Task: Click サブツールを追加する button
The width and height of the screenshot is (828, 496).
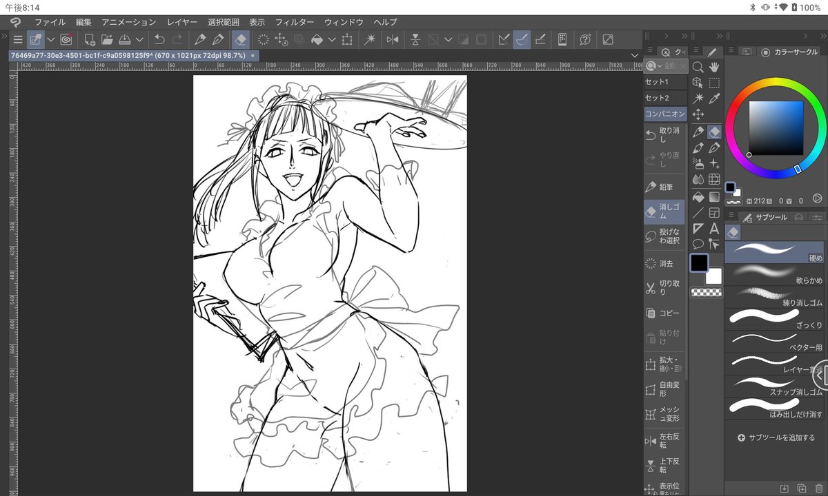Action: pos(776,437)
